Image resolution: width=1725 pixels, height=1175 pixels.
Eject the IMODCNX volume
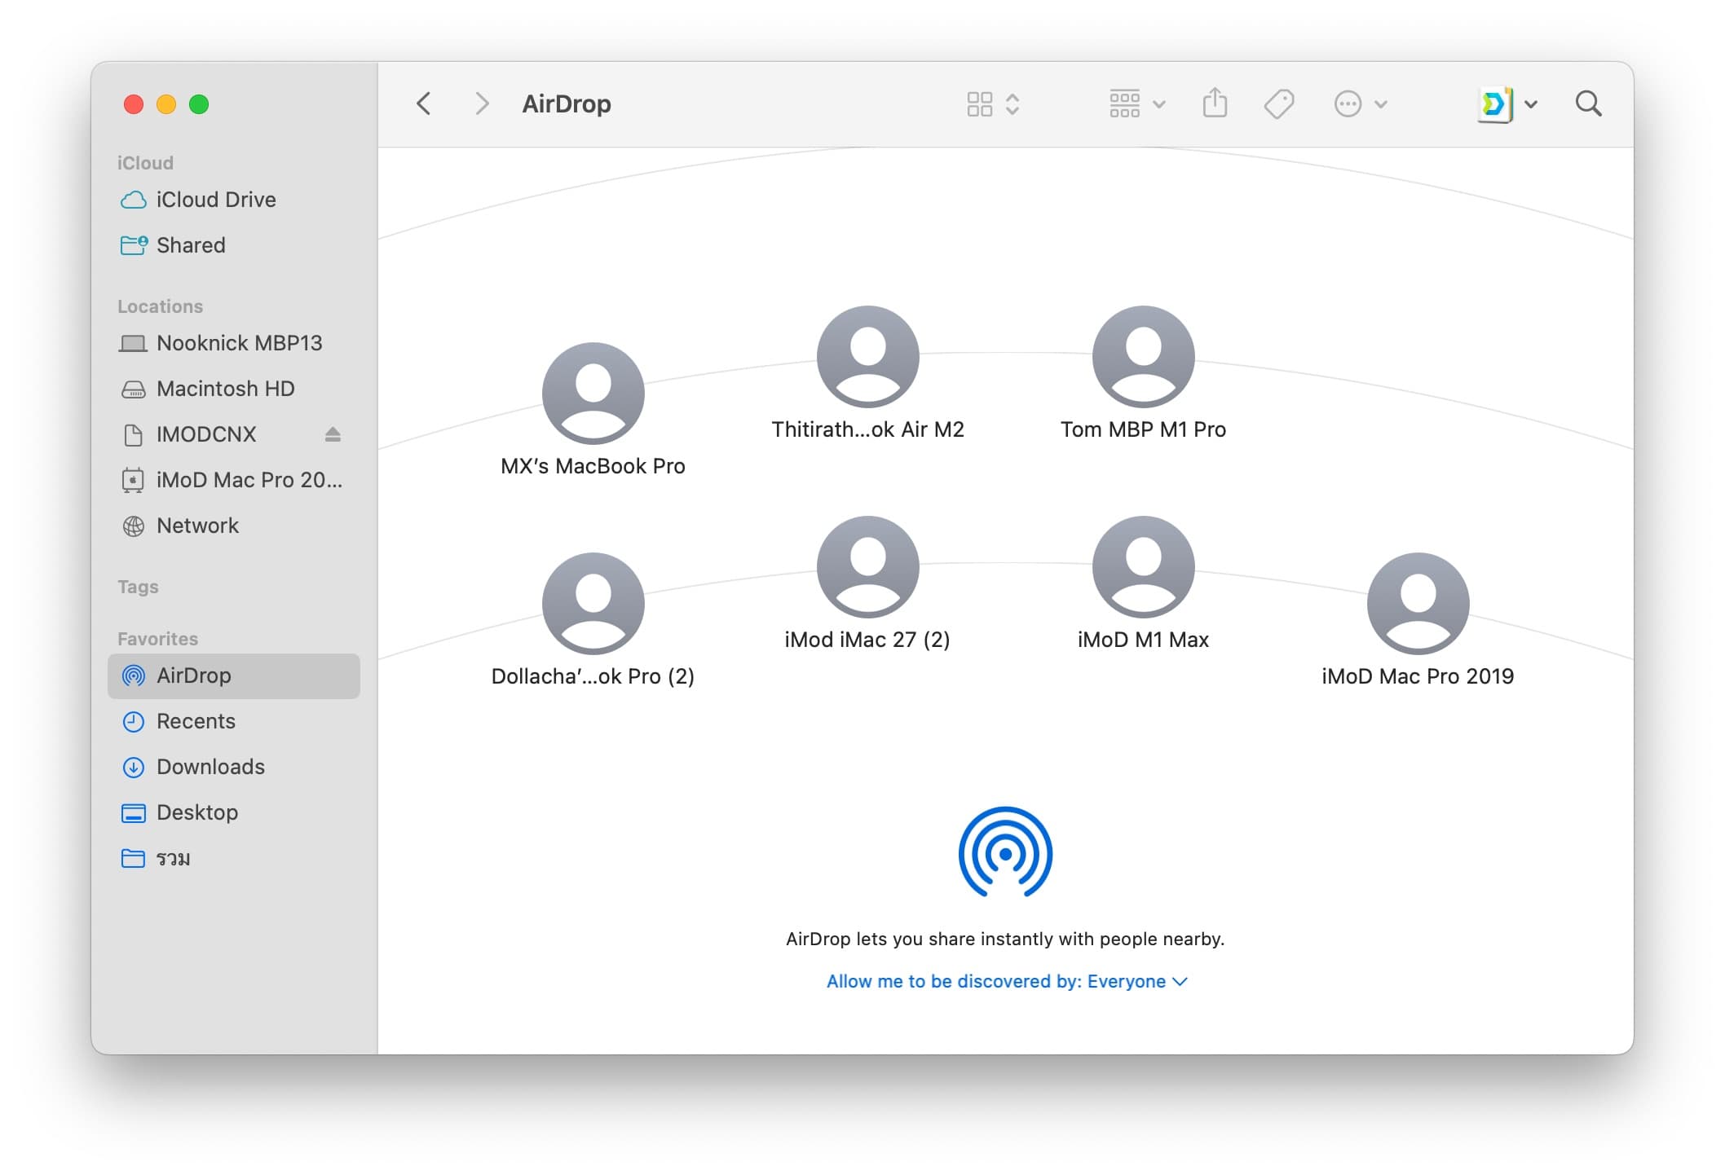pos(333,434)
